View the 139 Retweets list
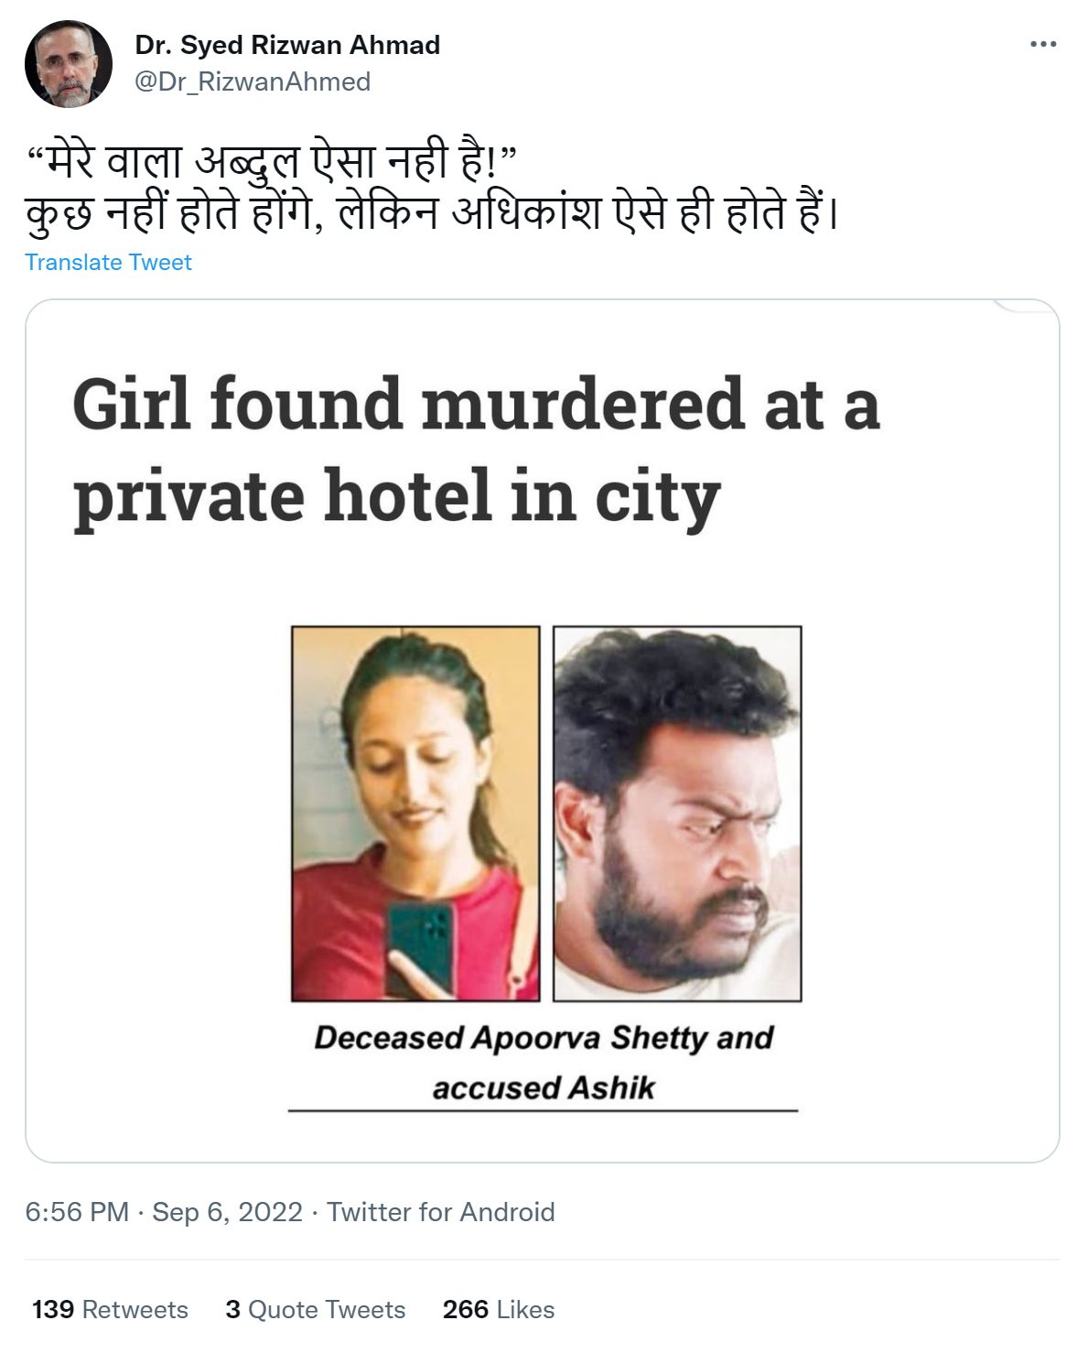Image resolution: width=1088 pixels, height=1353 pixels. 110,1309
